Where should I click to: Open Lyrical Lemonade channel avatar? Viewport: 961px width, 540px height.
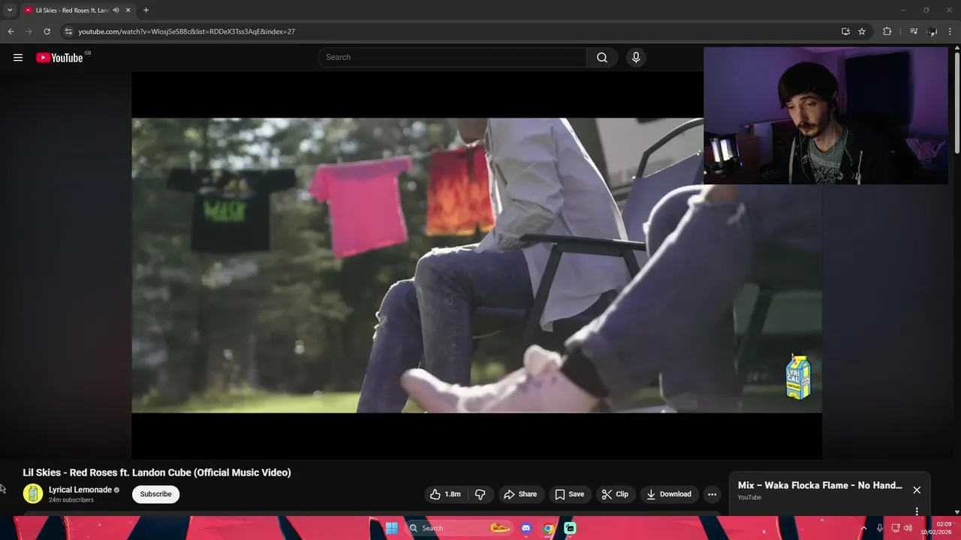click(33, 493)
